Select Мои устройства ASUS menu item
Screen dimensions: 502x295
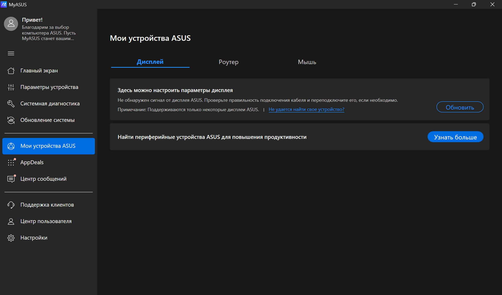point(48,146)
